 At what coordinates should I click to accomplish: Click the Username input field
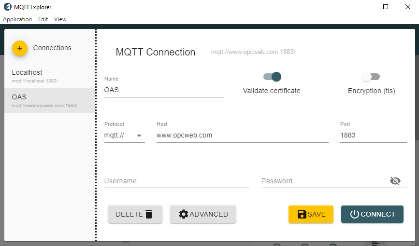click(176, 181)
